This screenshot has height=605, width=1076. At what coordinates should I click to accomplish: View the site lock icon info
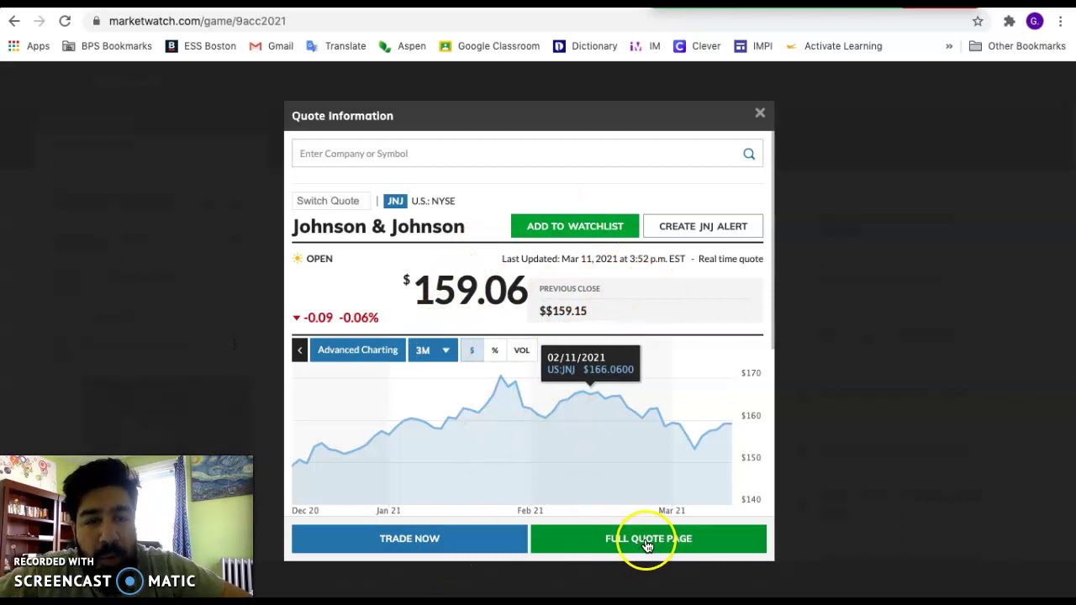click(x=96, y=21)
